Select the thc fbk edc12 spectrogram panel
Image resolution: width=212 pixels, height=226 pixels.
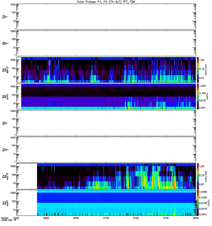click(106, 176)
